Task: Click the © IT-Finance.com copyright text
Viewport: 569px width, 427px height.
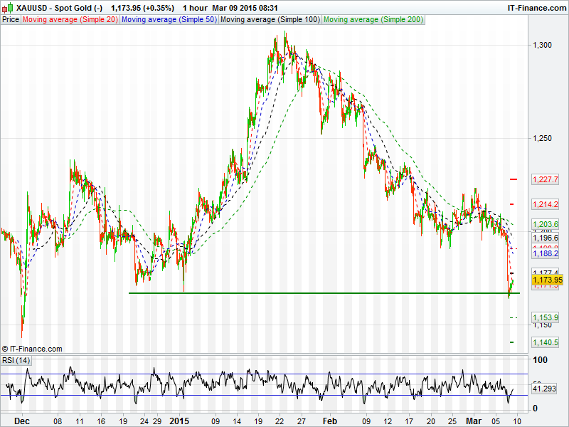Action: [x=32, y=349]
